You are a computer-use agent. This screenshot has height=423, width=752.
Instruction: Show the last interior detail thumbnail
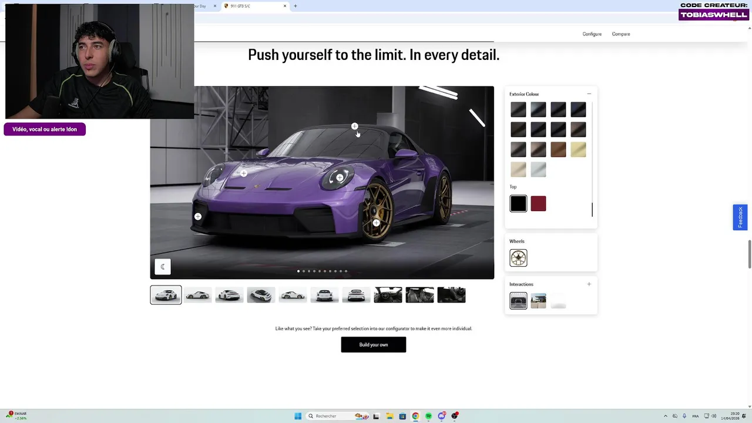(451, 295)
